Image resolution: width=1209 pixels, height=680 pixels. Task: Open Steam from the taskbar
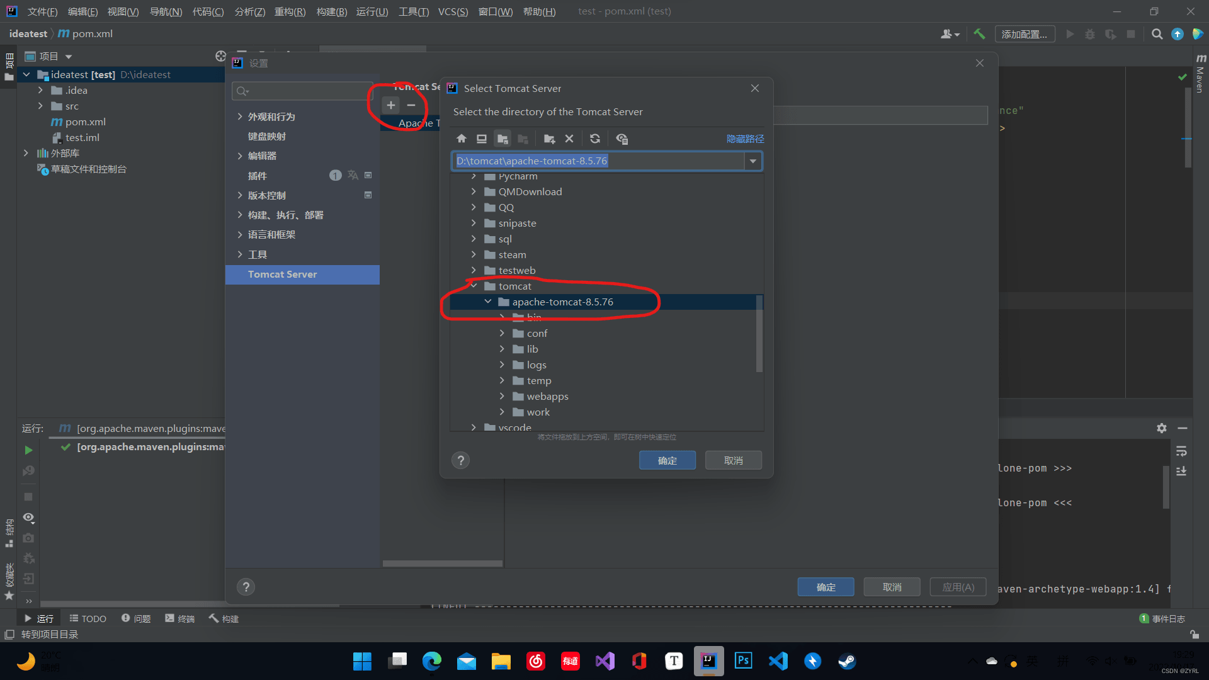[846, 661]
